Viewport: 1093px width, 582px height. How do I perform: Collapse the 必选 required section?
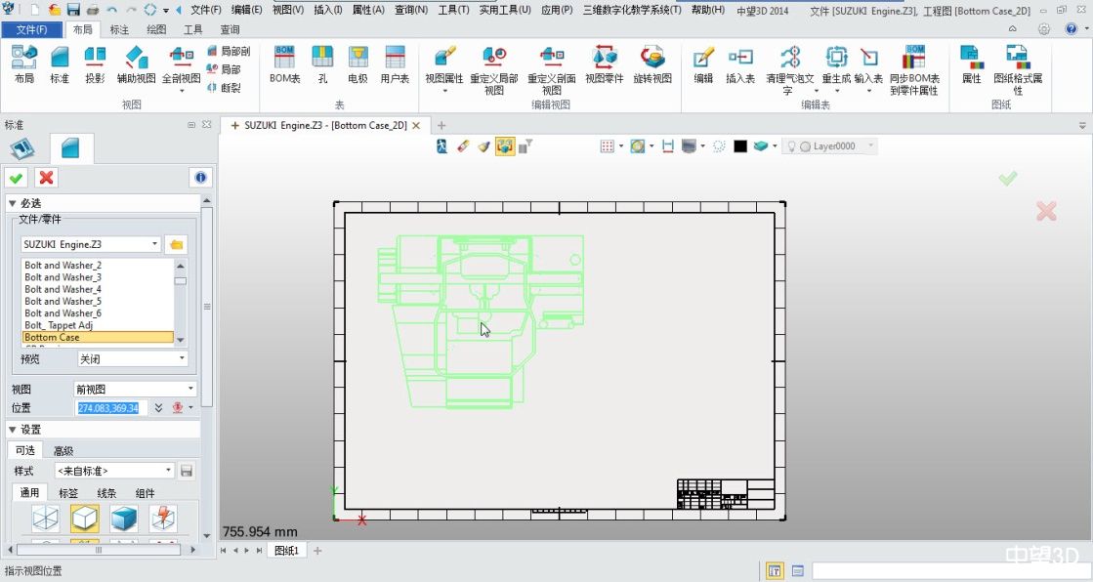[x=13, y=203]
